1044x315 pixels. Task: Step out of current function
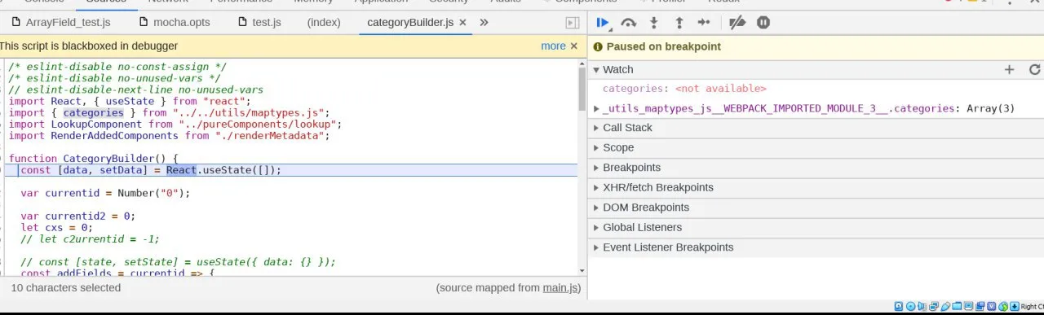(x=679, y=23)
